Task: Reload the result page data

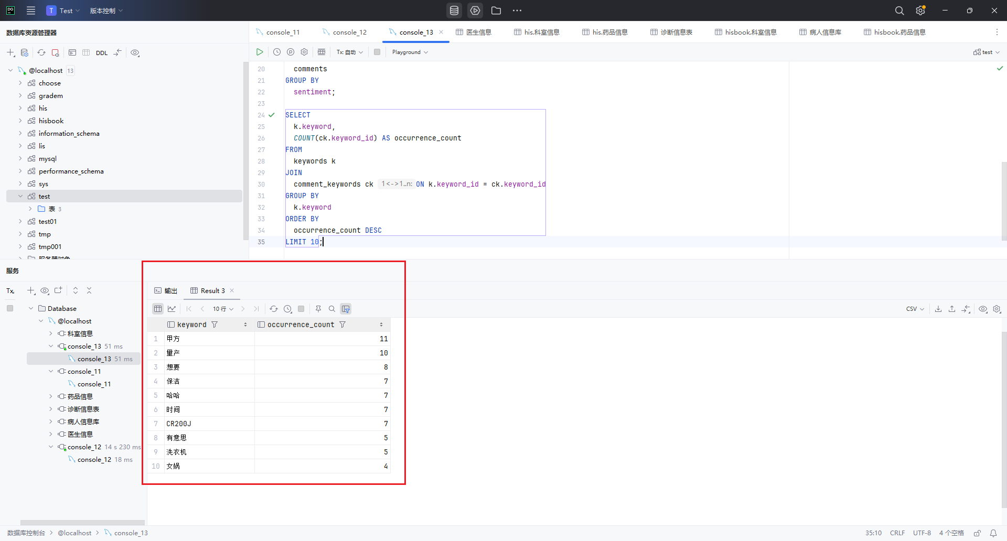Action: click(274, 309)
